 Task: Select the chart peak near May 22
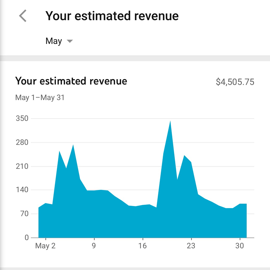click(x=184, y=157)
